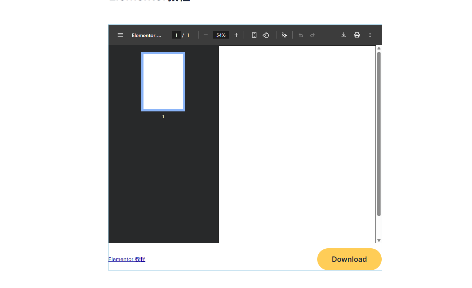Toggle the PDF sidebar with the hamburger menu
Screen dimensions: 472x288
(x=120, y=35)
